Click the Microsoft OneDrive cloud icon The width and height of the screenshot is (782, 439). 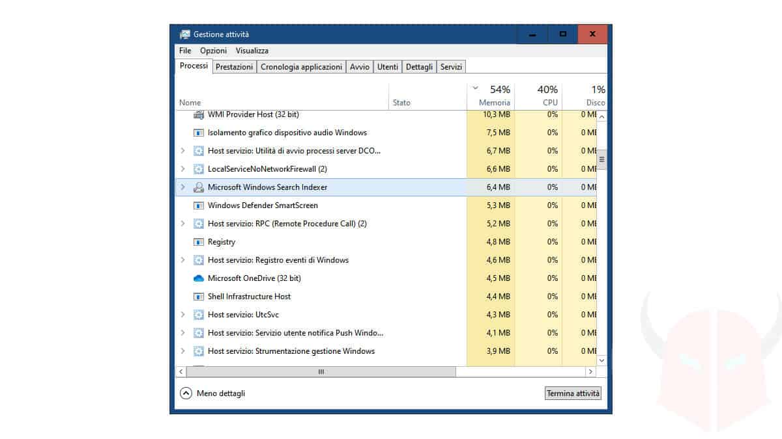click(x=199, y=278)
